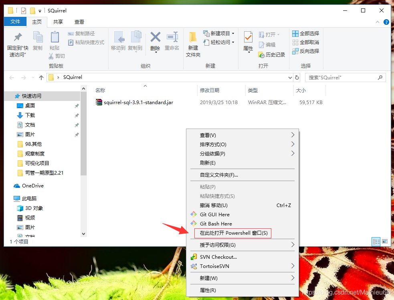Switch to large thumbnails view icon
394x300 pixels.
pos(385,242)
